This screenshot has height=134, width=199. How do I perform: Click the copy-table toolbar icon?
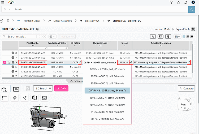tap(153, 37)
